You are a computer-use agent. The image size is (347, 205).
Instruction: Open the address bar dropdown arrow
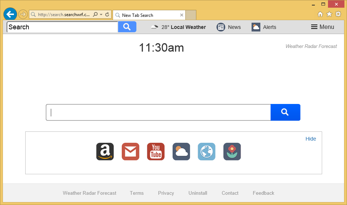point(101,14)
